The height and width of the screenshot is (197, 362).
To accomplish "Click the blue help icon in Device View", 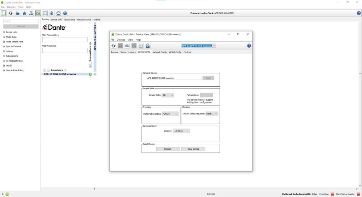I will click(249, 46).
